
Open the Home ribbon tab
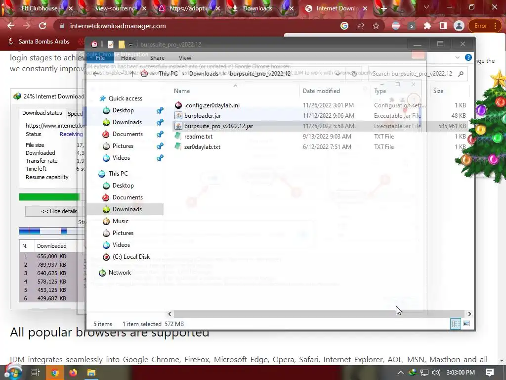click(x=128, y=58)
